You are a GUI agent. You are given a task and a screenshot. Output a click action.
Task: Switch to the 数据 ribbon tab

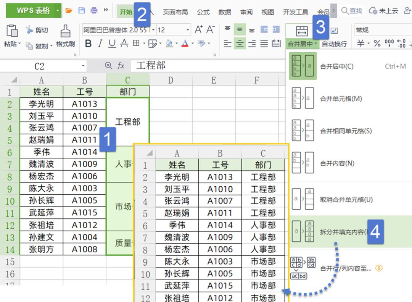click(x=225, y=12)
